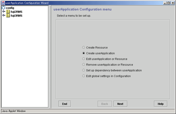Maximize the Configuration Wizard window

[169, 3]
